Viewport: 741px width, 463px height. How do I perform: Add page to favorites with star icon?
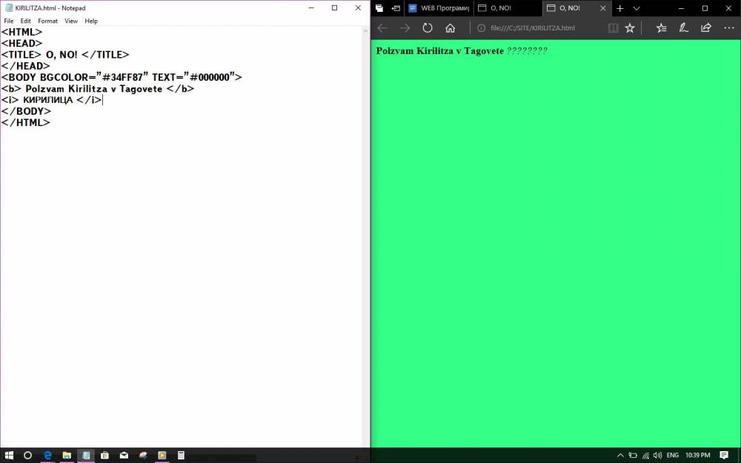(x=629, y=28)
